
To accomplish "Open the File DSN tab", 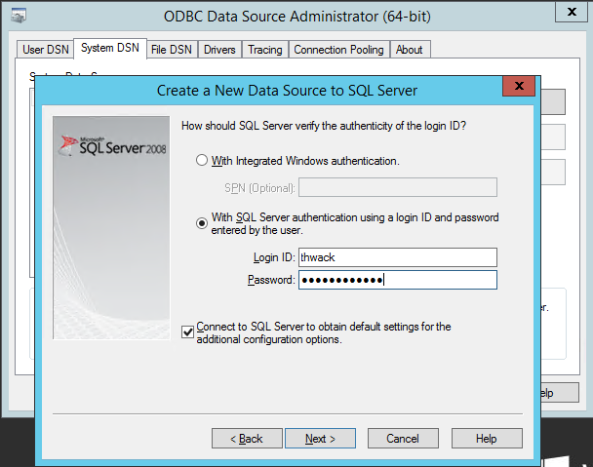I will coord(172,50).
